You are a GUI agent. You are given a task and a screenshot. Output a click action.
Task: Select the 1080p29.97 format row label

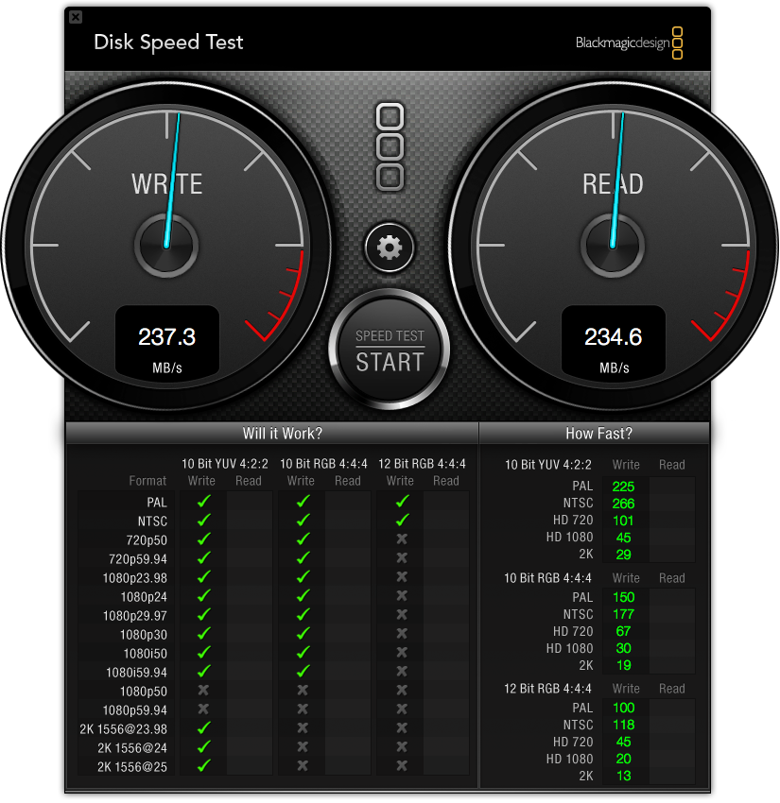pos(135,616)
